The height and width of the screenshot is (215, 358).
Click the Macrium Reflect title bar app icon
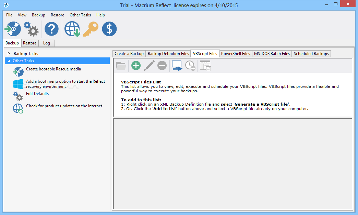[6, 5]
